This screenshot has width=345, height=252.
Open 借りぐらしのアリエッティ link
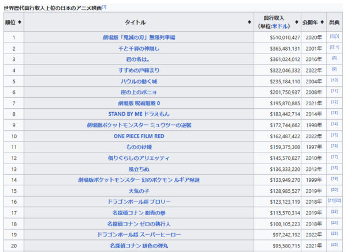coord(139,158)
